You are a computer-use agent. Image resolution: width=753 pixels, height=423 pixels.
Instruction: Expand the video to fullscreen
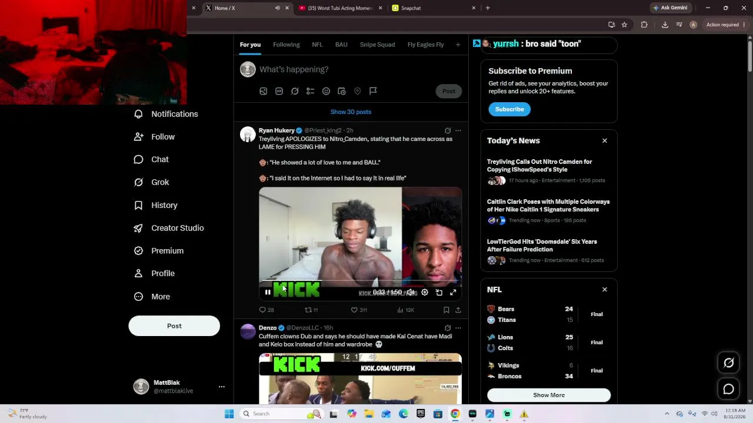click(x=453, y=292)
